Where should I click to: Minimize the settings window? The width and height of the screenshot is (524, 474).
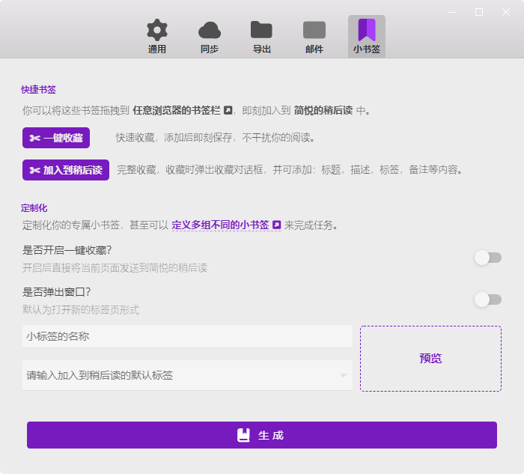(x=452, y=12)
